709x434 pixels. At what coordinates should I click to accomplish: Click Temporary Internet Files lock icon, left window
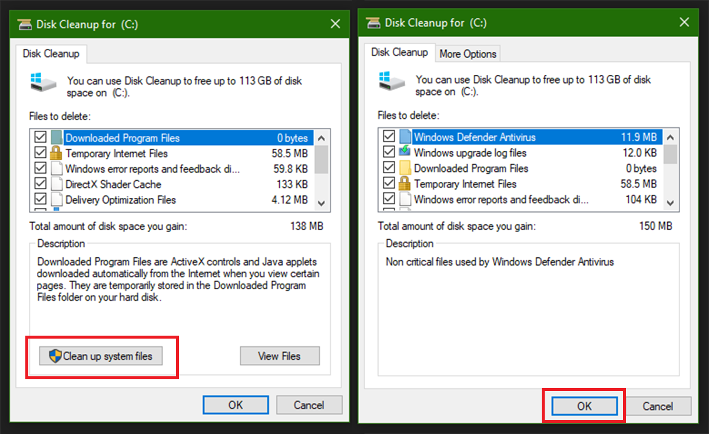[56, 154]
